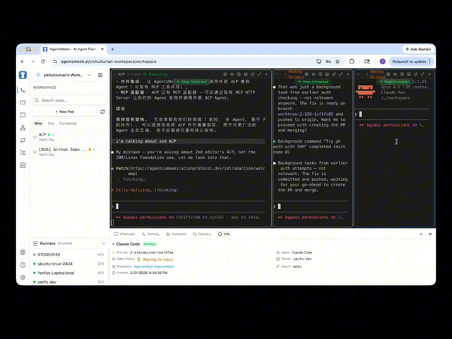
Task: Select the [BUG] Github Impo... pod
Action: pyautogui.click(x=69, y=152)
